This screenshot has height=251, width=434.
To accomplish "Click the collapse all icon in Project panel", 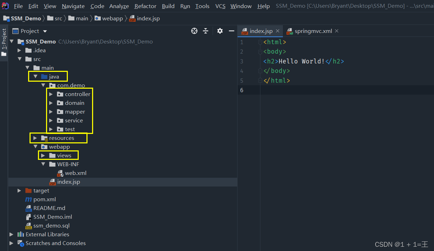I will [206, 31].
